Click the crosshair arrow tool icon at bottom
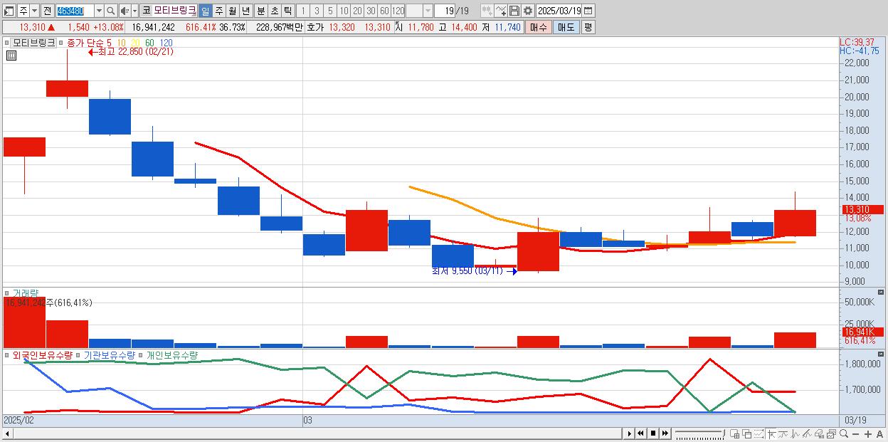This screenshot has width=888, height=442. click(x=771, y=433)
